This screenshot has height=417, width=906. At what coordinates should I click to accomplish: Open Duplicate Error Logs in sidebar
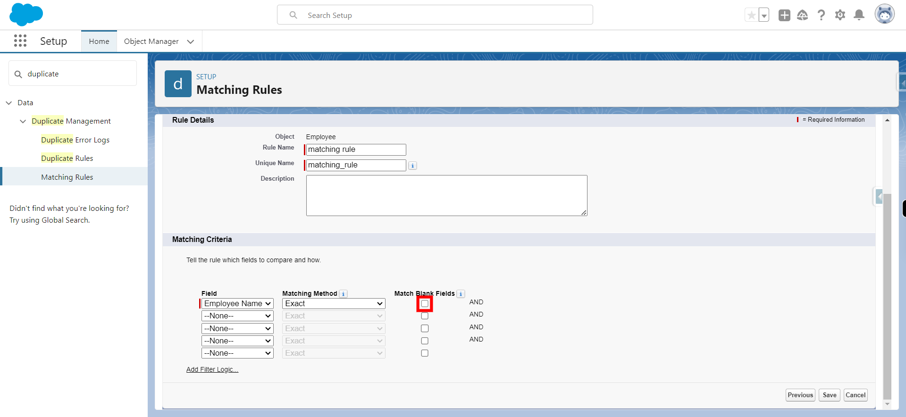point(75,140)
